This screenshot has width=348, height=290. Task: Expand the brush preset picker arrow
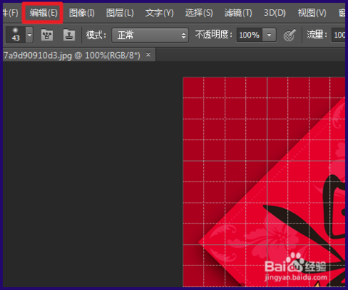pos(29,35)
